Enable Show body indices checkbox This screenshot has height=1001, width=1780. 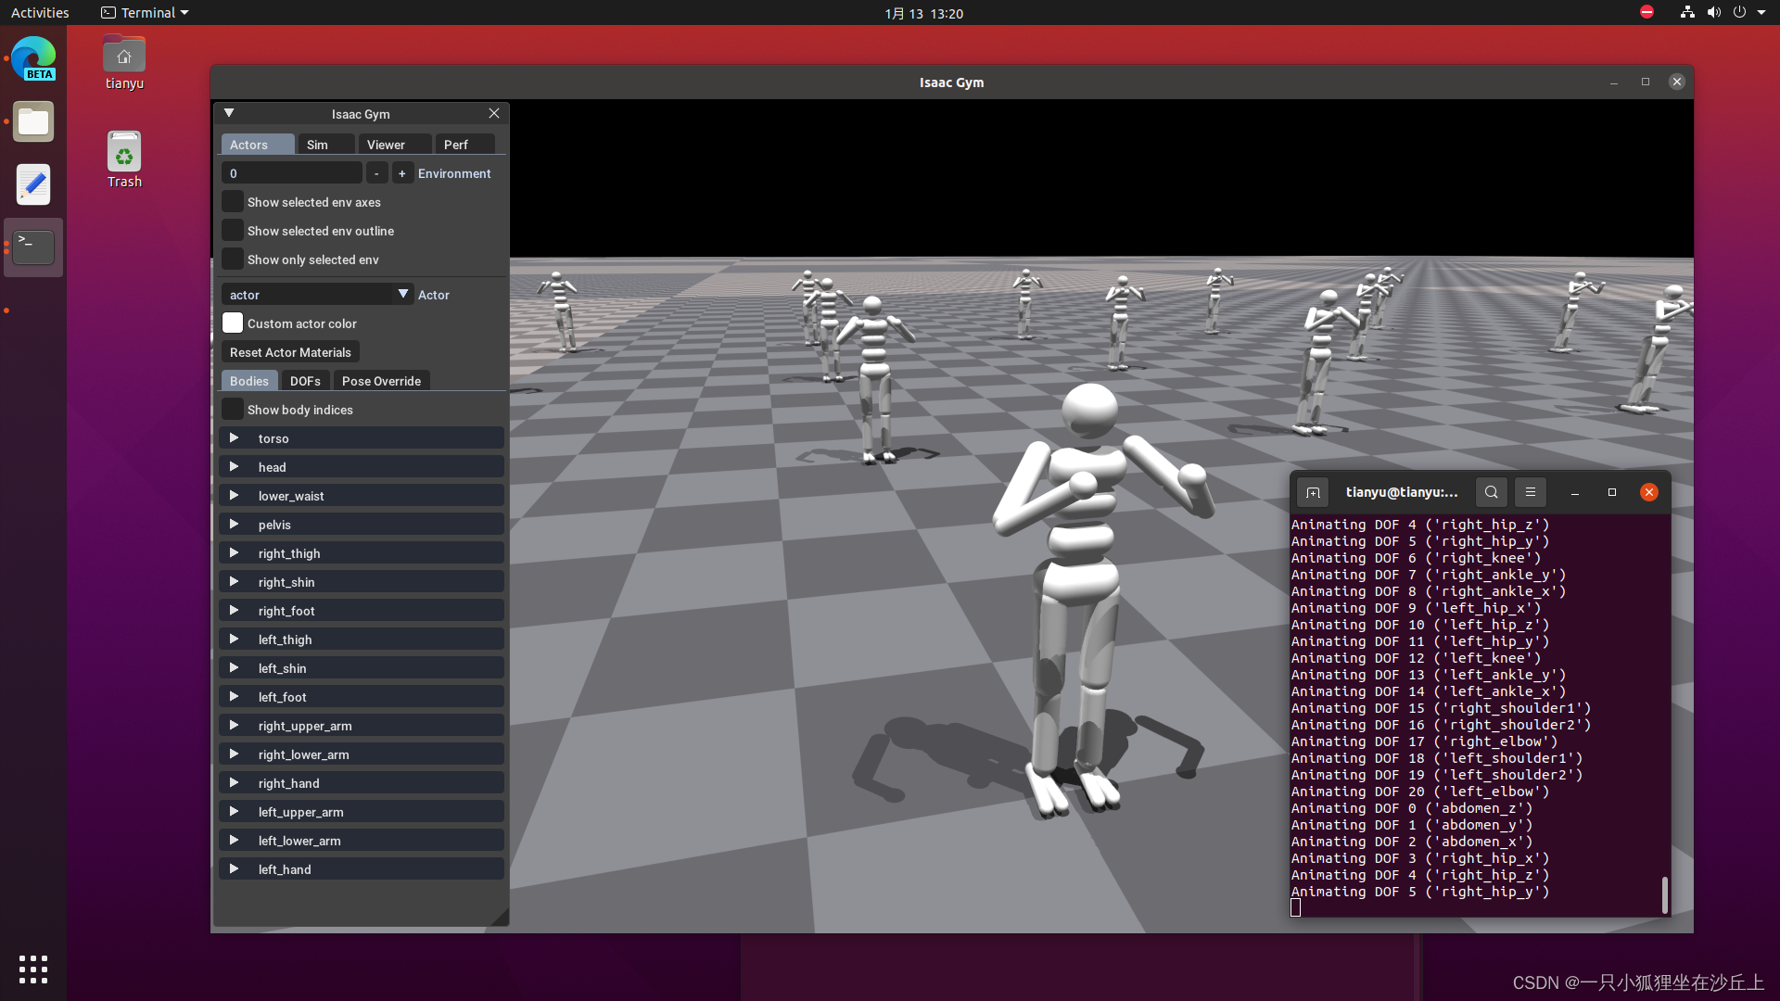pos(233,410)
